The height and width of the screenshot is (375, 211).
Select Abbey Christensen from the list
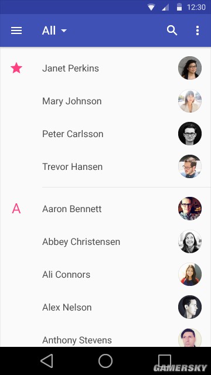pos(105,241)
